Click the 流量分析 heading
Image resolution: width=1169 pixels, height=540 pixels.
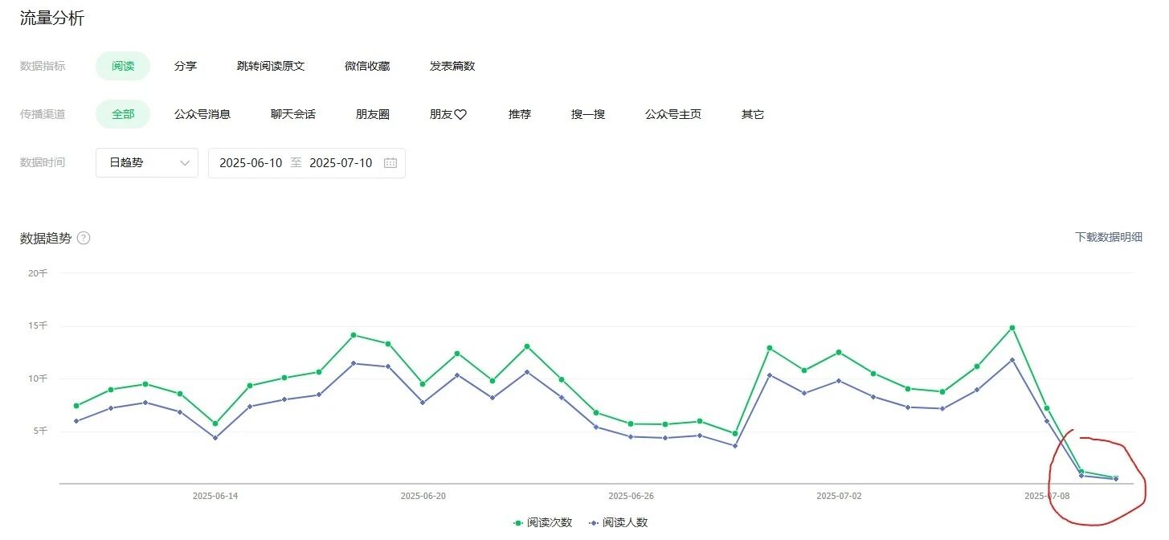(52, 18)
